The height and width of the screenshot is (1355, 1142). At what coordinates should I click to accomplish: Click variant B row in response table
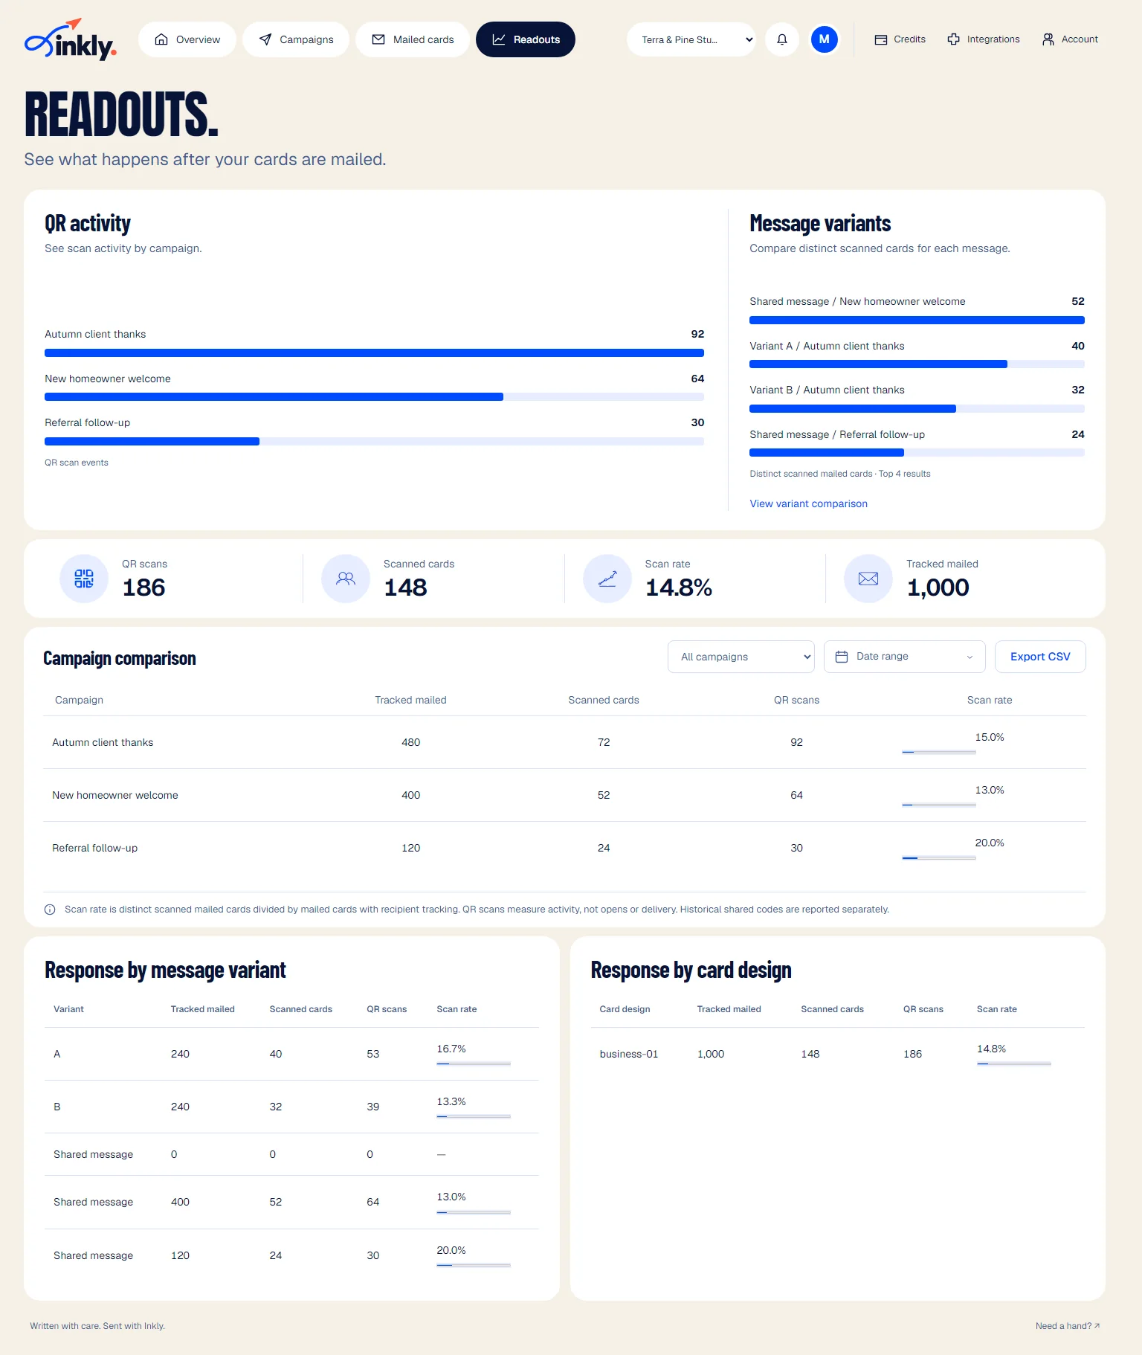point(291,1107)
